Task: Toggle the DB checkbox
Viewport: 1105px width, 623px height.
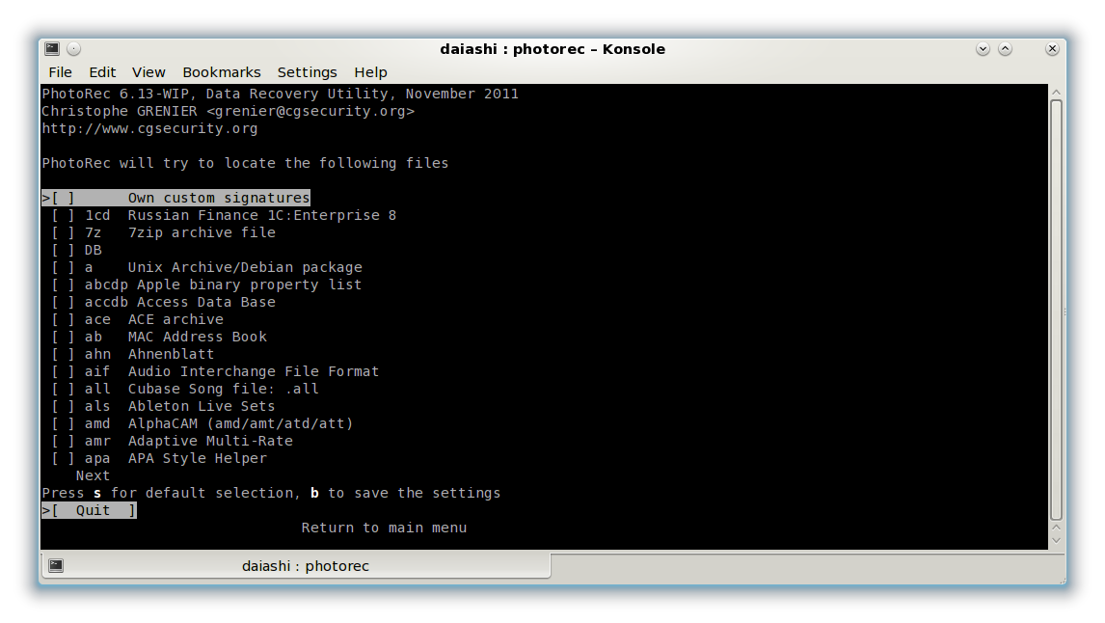Action: [63, 250]
